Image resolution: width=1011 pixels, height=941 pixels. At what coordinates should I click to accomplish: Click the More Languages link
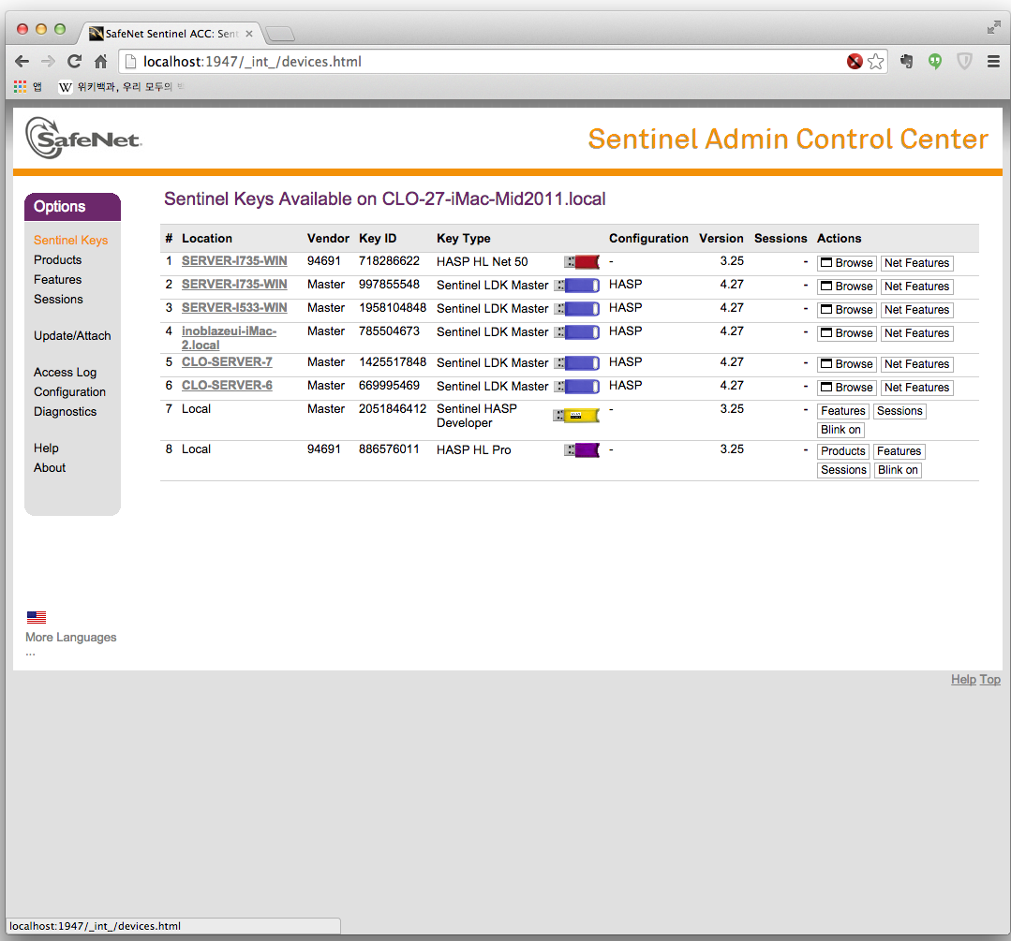[71, 638]
